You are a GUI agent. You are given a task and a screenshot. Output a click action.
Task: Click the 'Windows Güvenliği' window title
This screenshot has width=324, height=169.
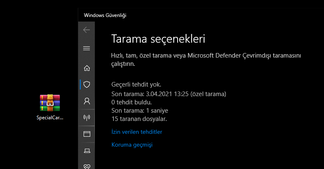coord(105,15)
